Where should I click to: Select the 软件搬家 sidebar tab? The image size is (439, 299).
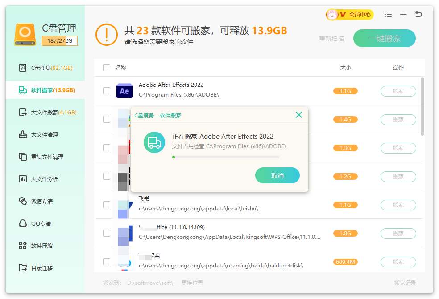46,90
